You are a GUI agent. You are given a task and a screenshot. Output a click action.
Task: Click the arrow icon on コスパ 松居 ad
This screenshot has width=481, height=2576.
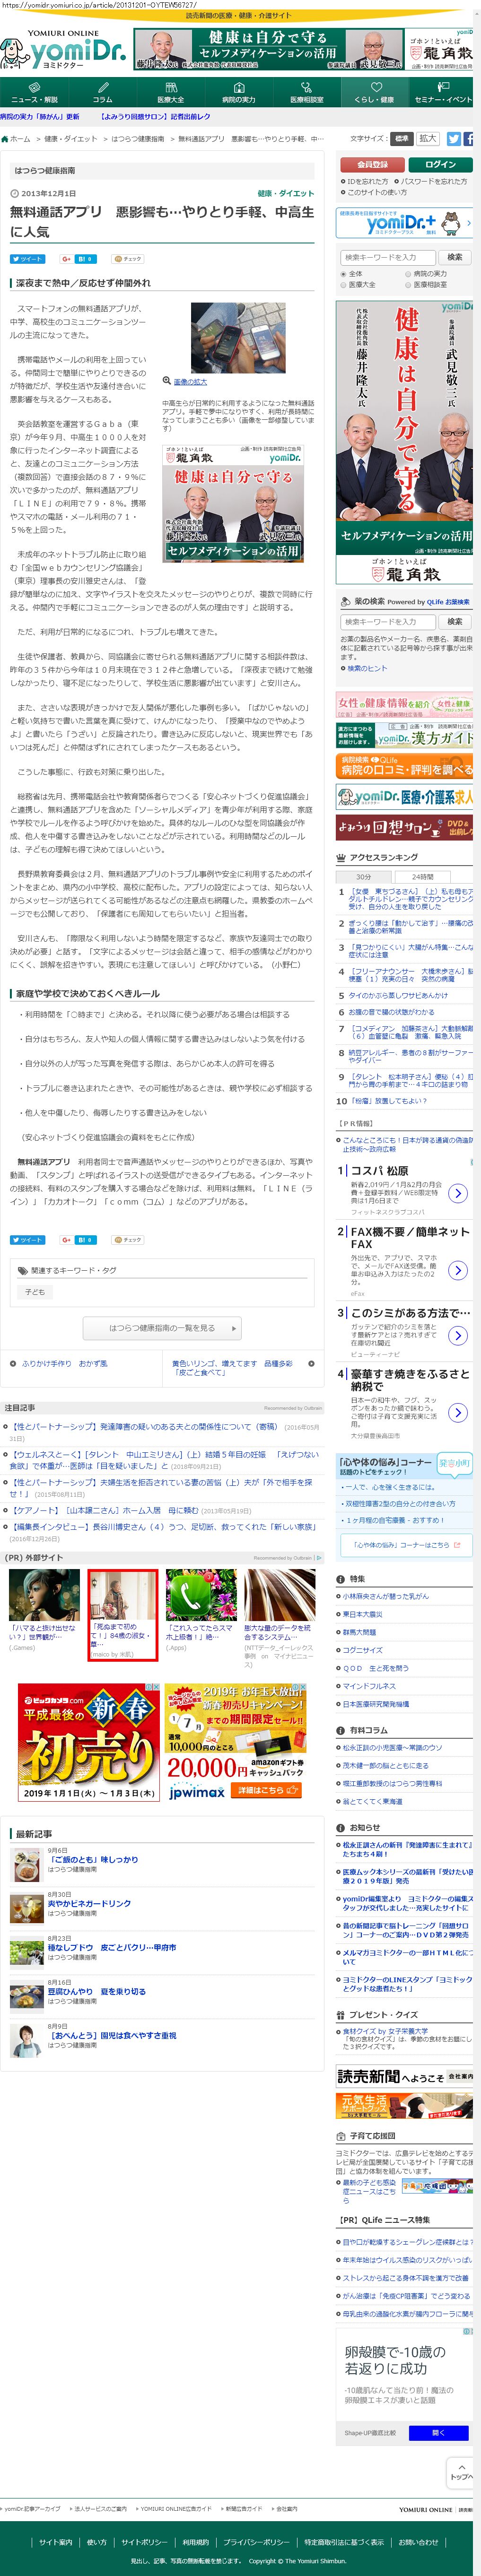click(457, 1193)
